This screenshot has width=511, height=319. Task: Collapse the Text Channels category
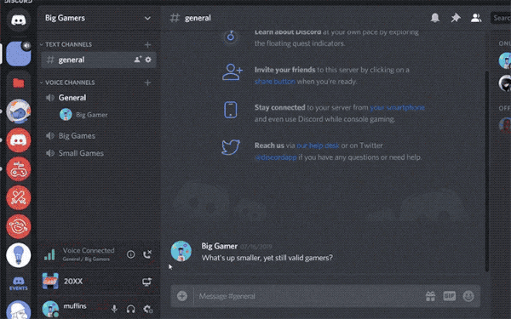coord(66,44)
